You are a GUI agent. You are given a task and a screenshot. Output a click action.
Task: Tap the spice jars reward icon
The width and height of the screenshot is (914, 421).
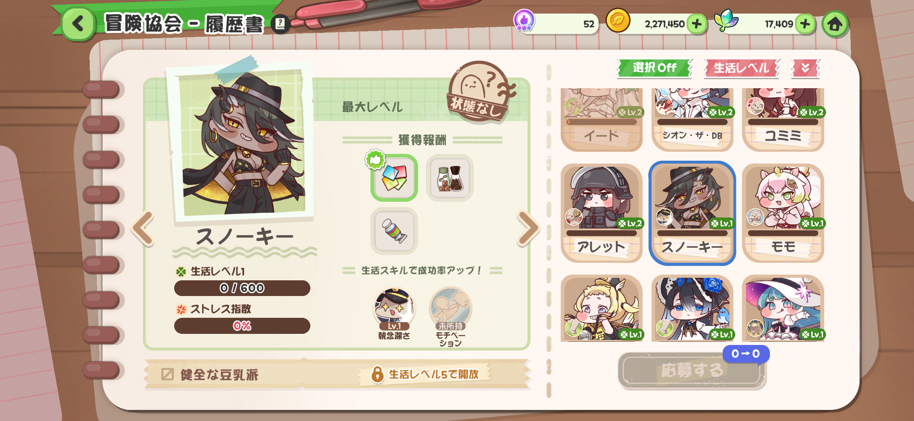pos(450,177)
